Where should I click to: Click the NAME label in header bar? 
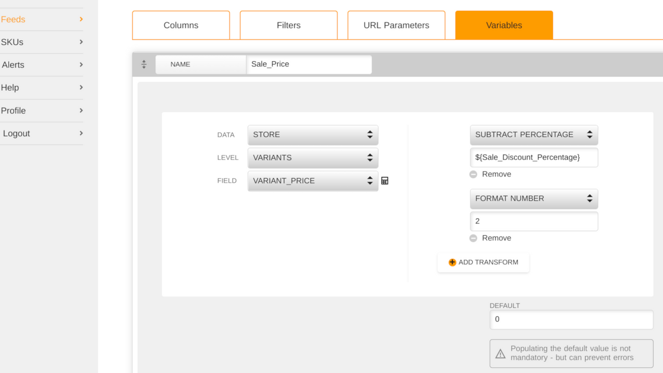pyautogui.click(x=180, y=64)
